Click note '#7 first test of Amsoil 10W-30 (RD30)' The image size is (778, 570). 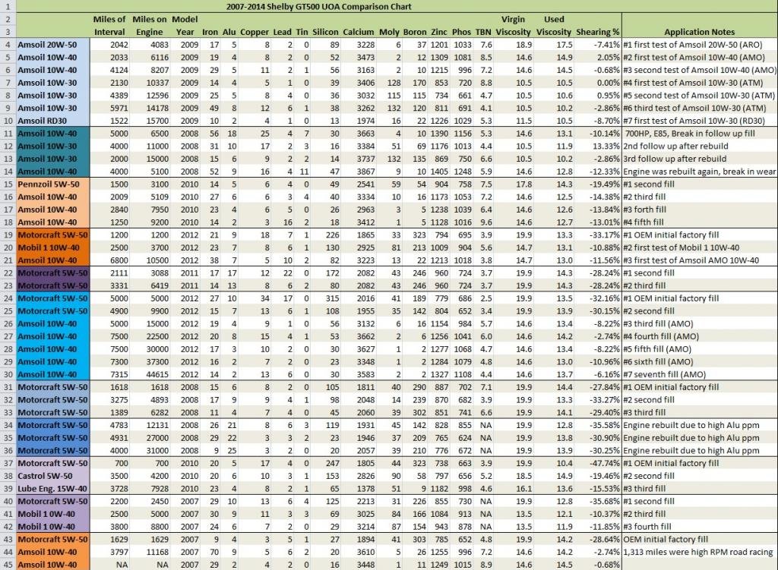(694, 121)
